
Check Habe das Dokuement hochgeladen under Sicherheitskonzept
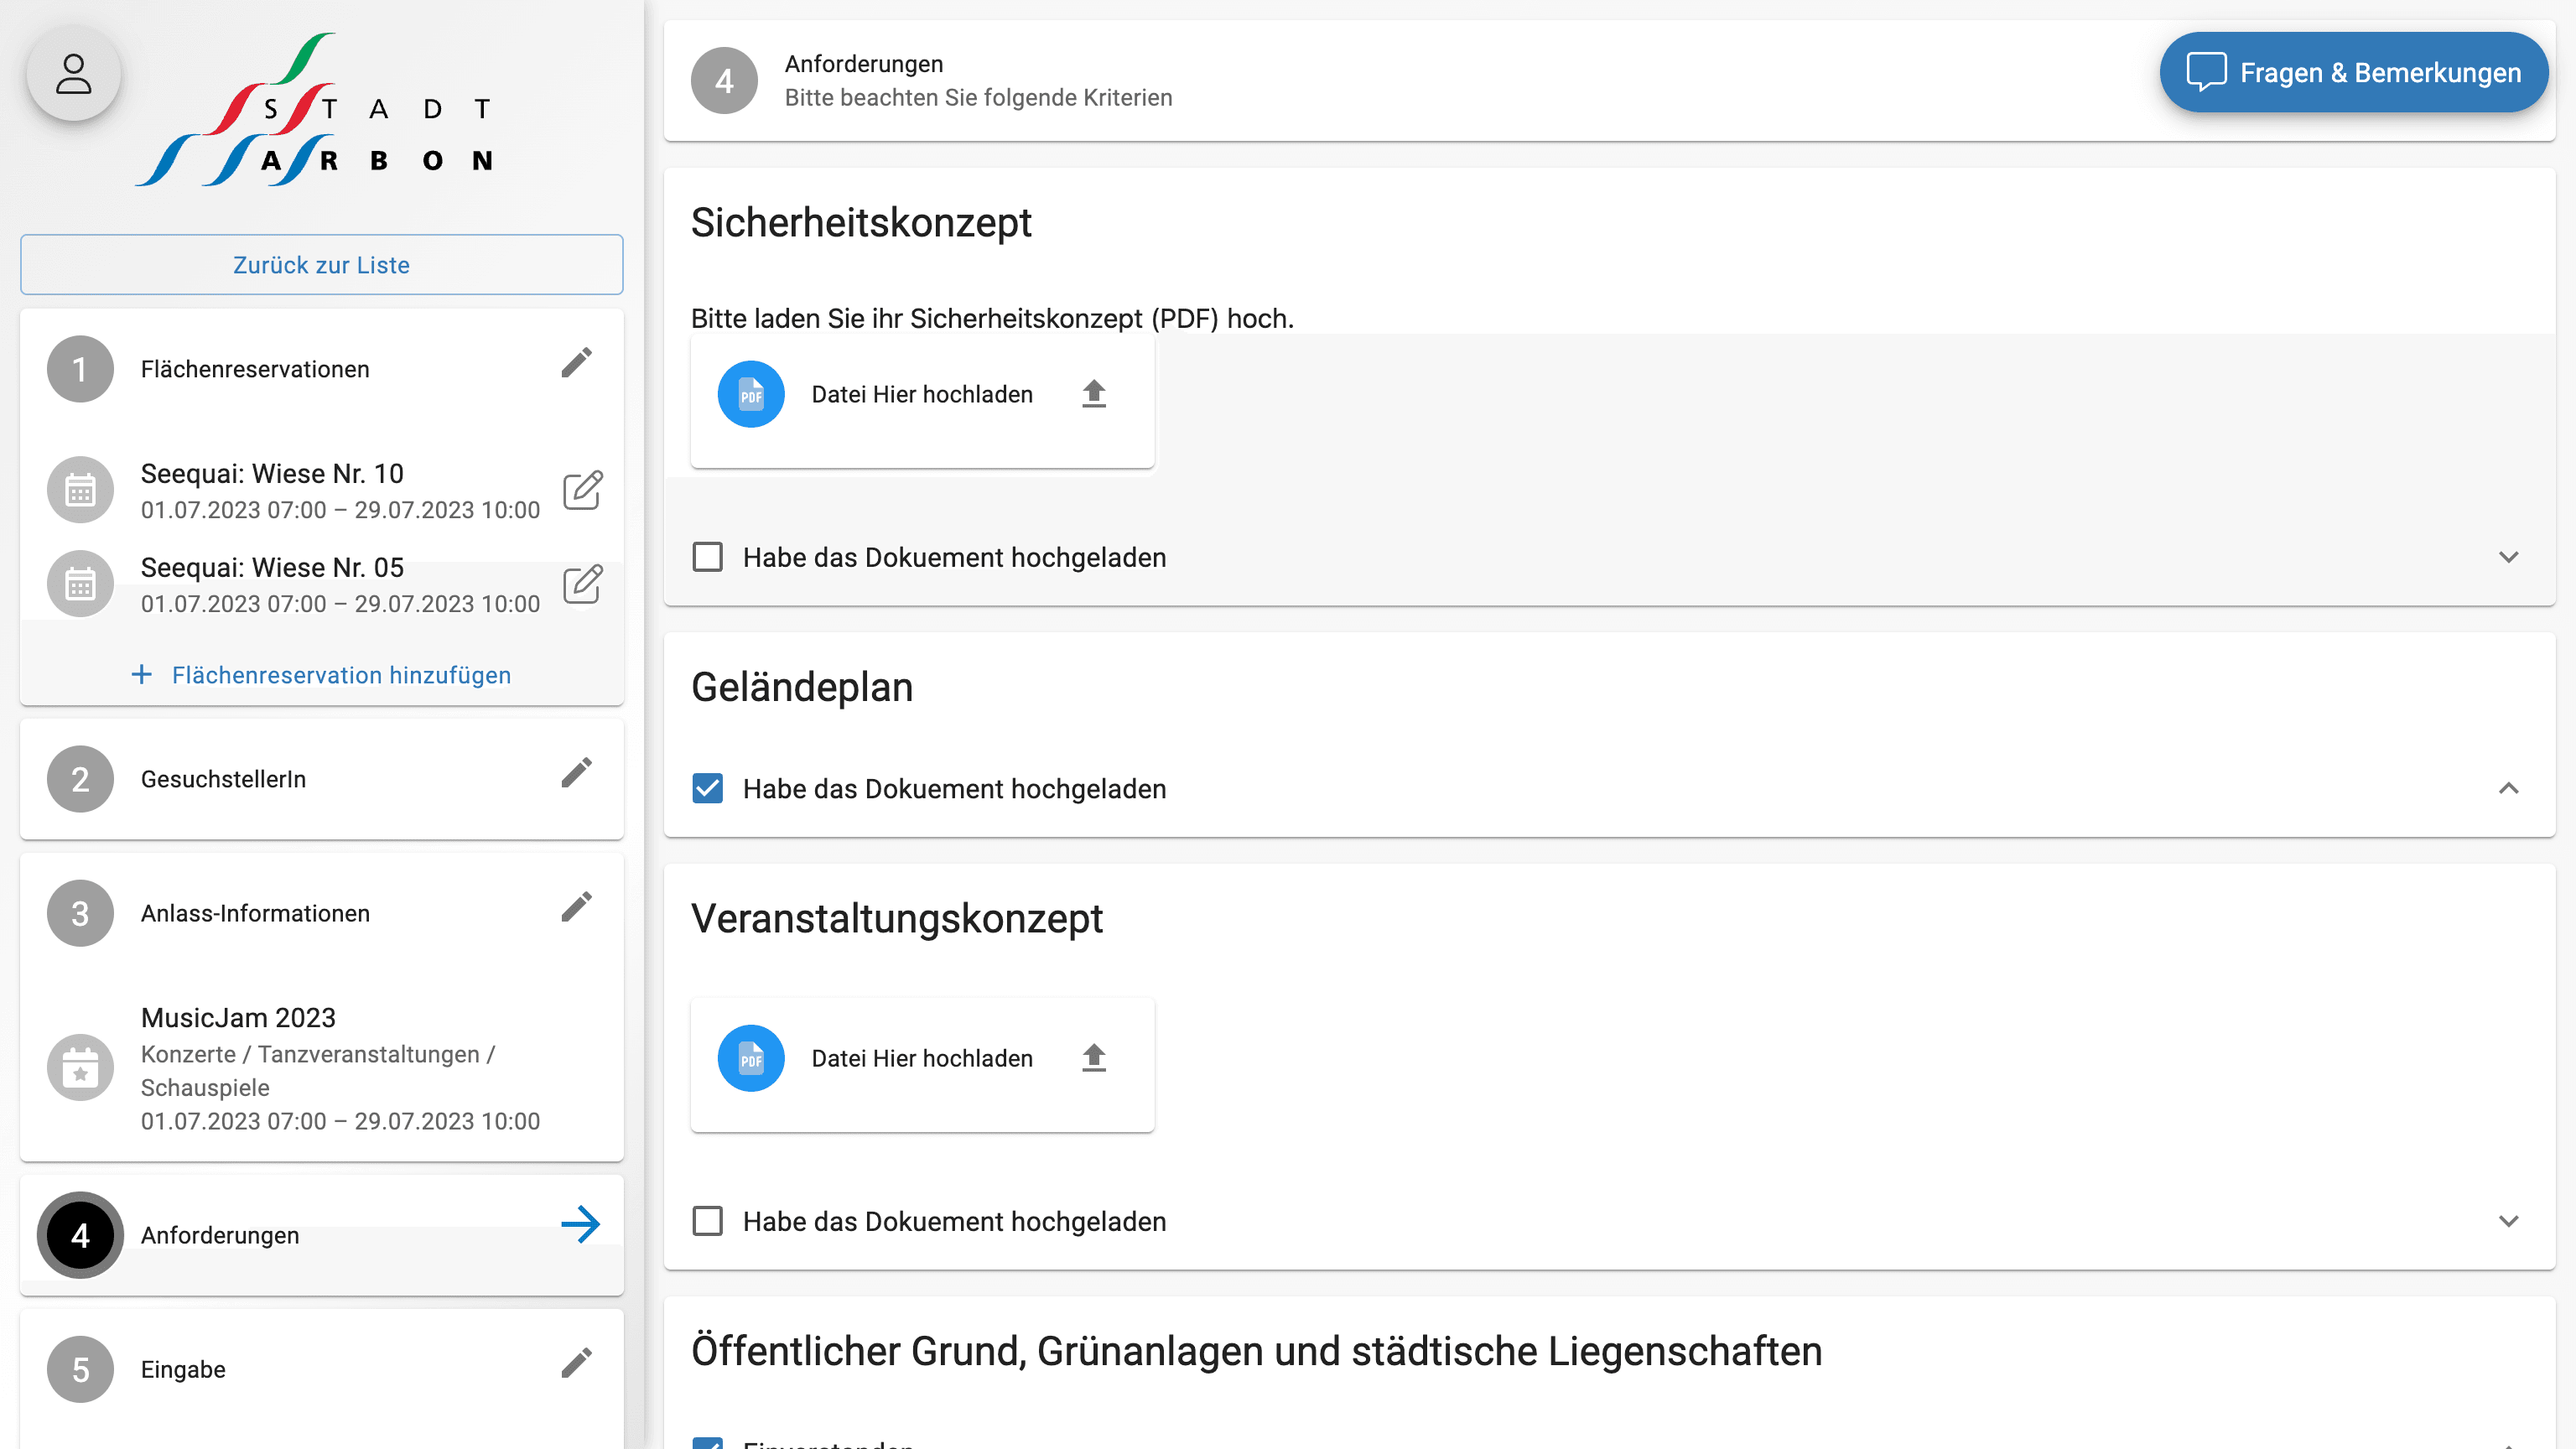coord(708,557)
